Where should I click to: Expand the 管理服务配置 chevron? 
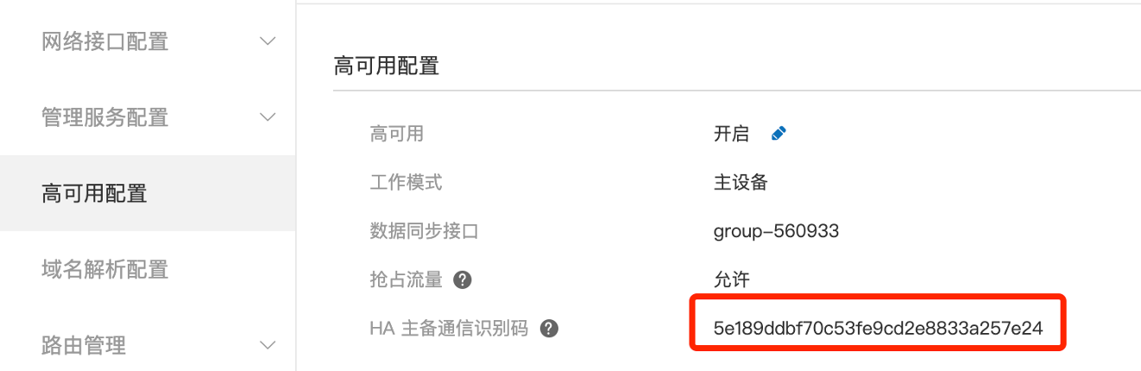coord(268,116)
